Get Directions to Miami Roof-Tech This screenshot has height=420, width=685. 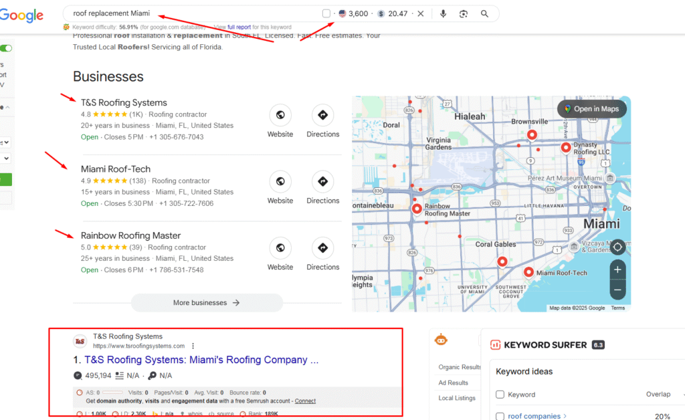coord(323,188)
